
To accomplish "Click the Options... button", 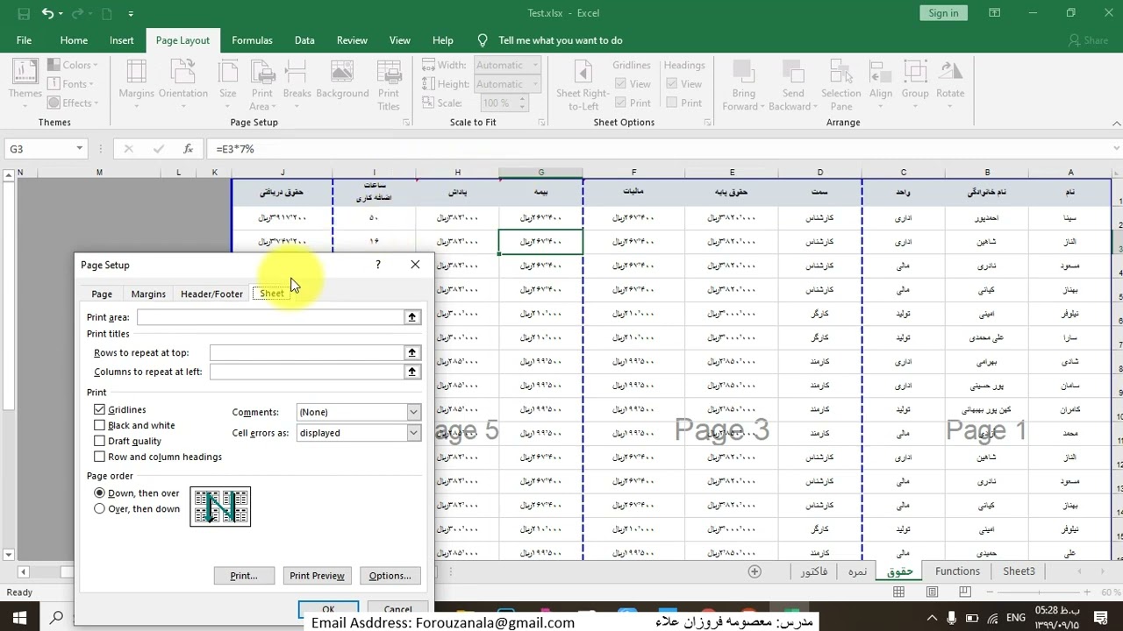I will click(x=390, y=576).
